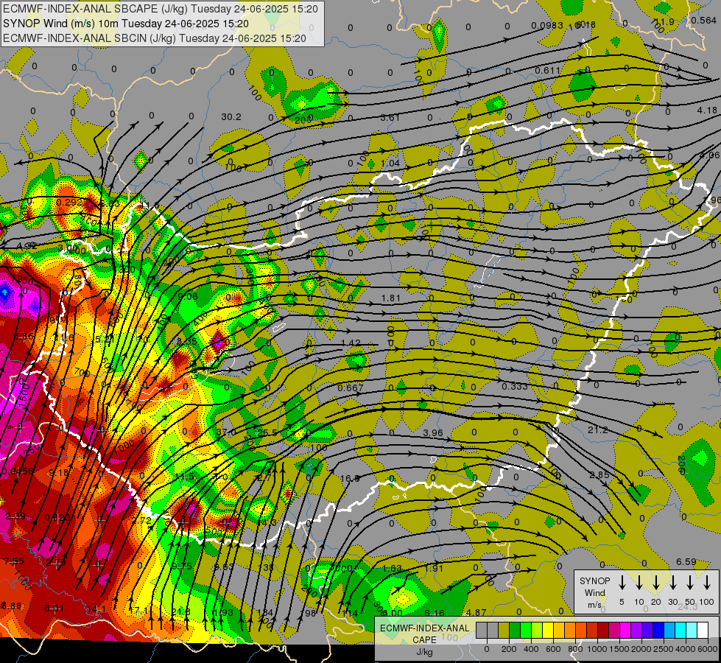Click the 'ECMWF-INDEX-ANAL CAPE J/kg' legend label
This screenshot has height=663, width=721.
pyautogui.click(x=424, y=639)
